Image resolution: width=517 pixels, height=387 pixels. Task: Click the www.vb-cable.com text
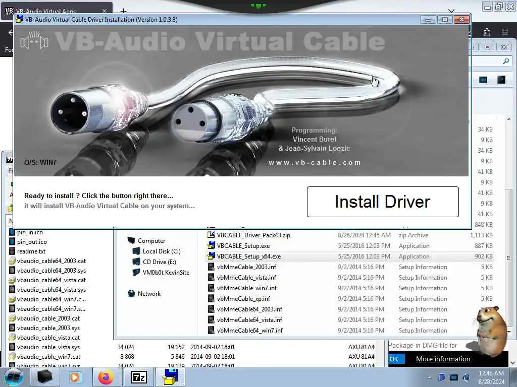click(x=315, y=163)
